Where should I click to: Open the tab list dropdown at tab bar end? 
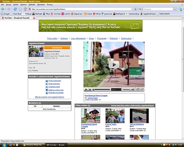coord(183,18)
